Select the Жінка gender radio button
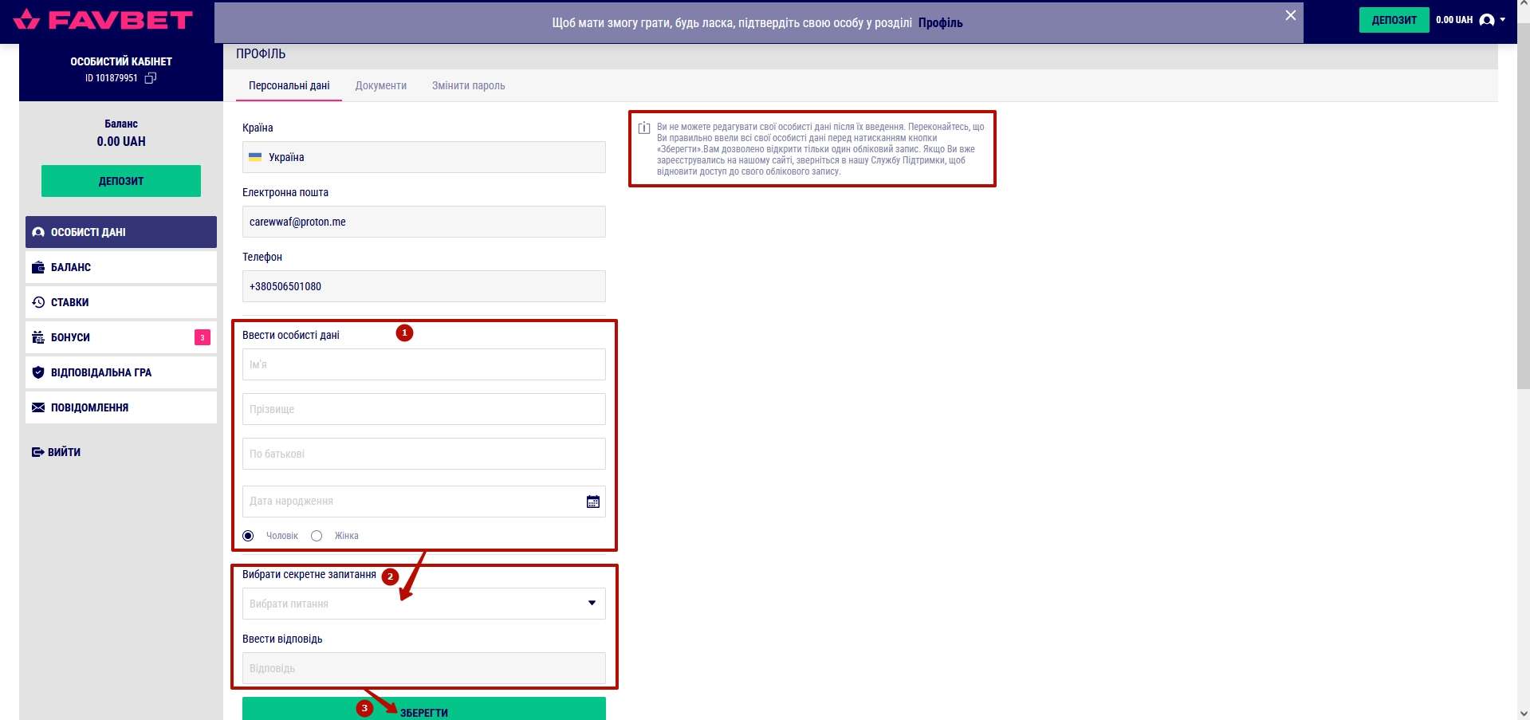Image resolution: width=1530 pixels, height=720 pixels. (317, 536)
